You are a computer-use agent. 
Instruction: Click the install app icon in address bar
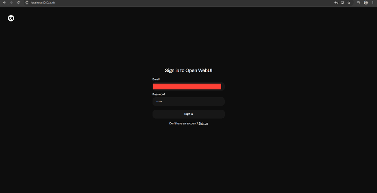pyautogui.click(x=342, y=2)
